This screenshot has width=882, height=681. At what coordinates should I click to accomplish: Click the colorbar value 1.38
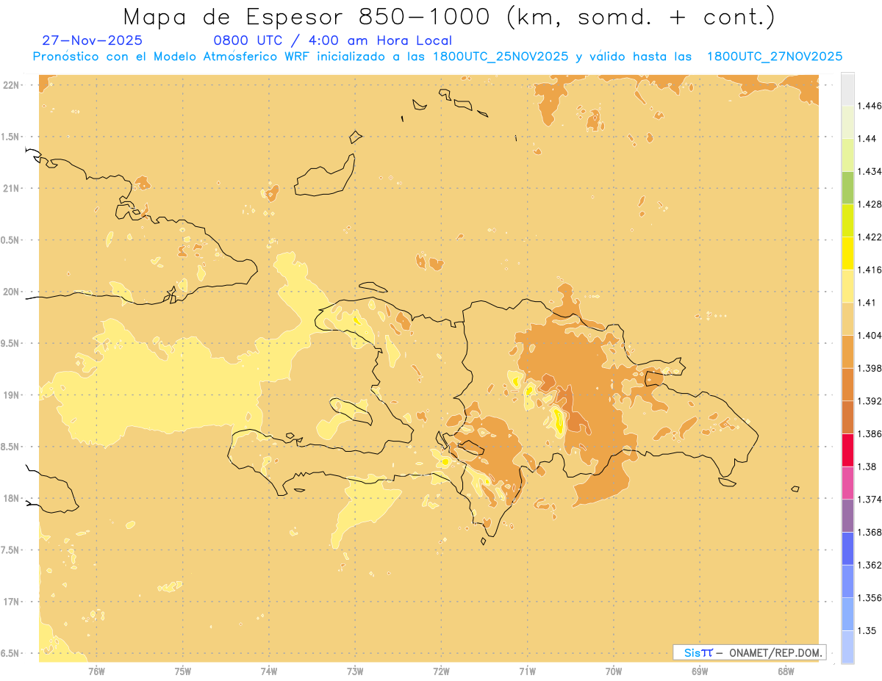[x=867, y=466]
